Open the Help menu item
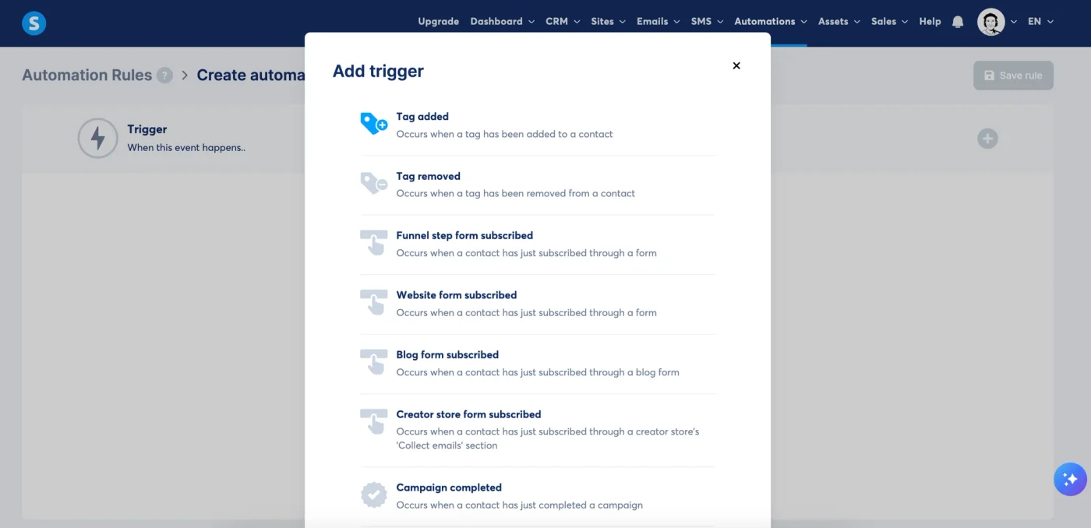 pyautogui.click(x=930, y=22)
